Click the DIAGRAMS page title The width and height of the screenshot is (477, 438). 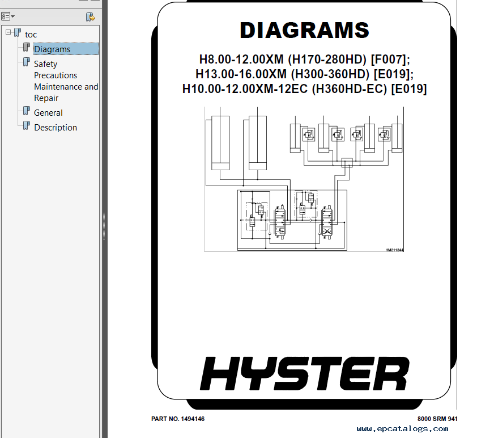coord(304,31)
